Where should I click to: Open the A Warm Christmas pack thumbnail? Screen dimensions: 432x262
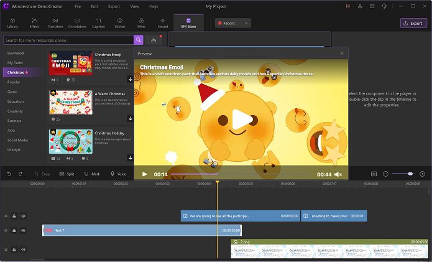(x=71, y=102)
